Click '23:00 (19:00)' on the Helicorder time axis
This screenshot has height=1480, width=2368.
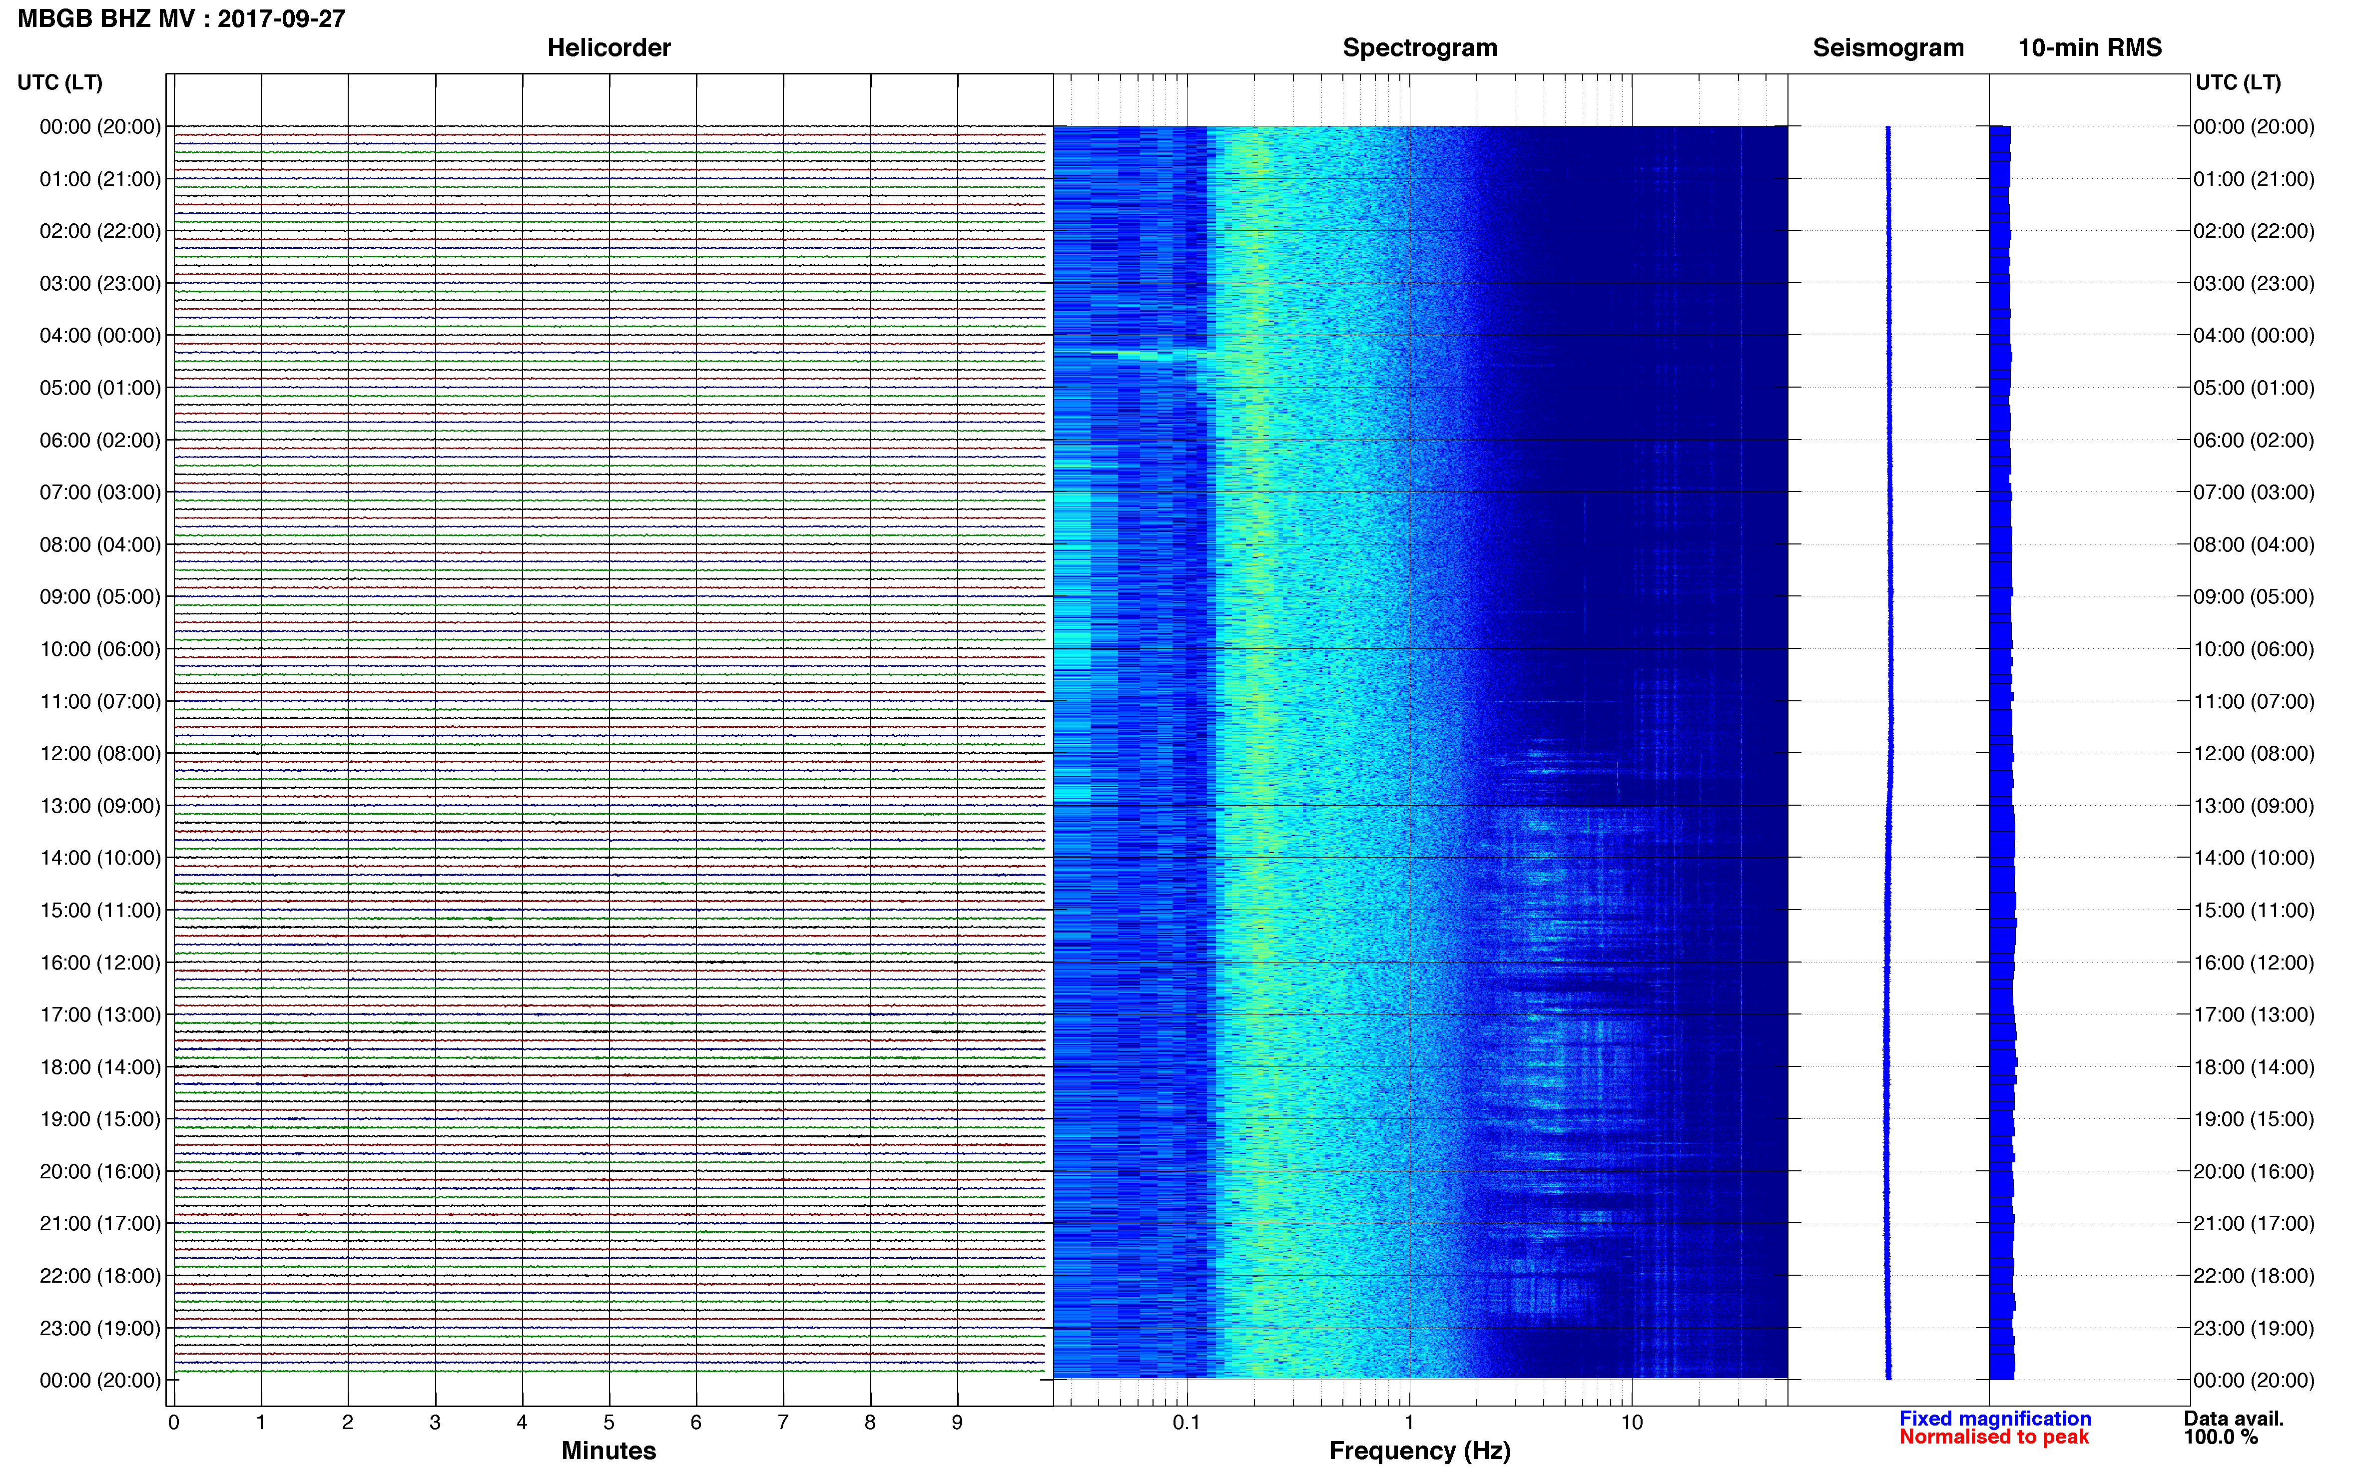click(x=100, y=1328)
